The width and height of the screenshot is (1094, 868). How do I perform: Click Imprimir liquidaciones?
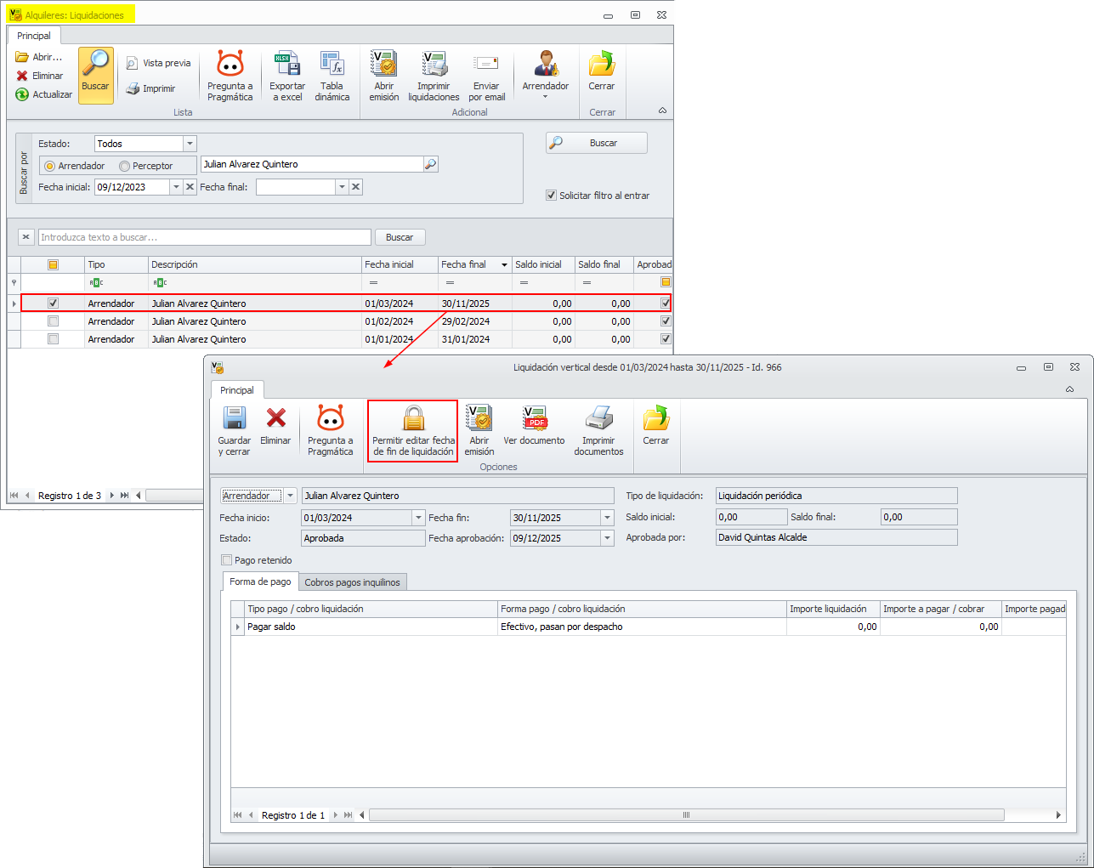point(434,75)
